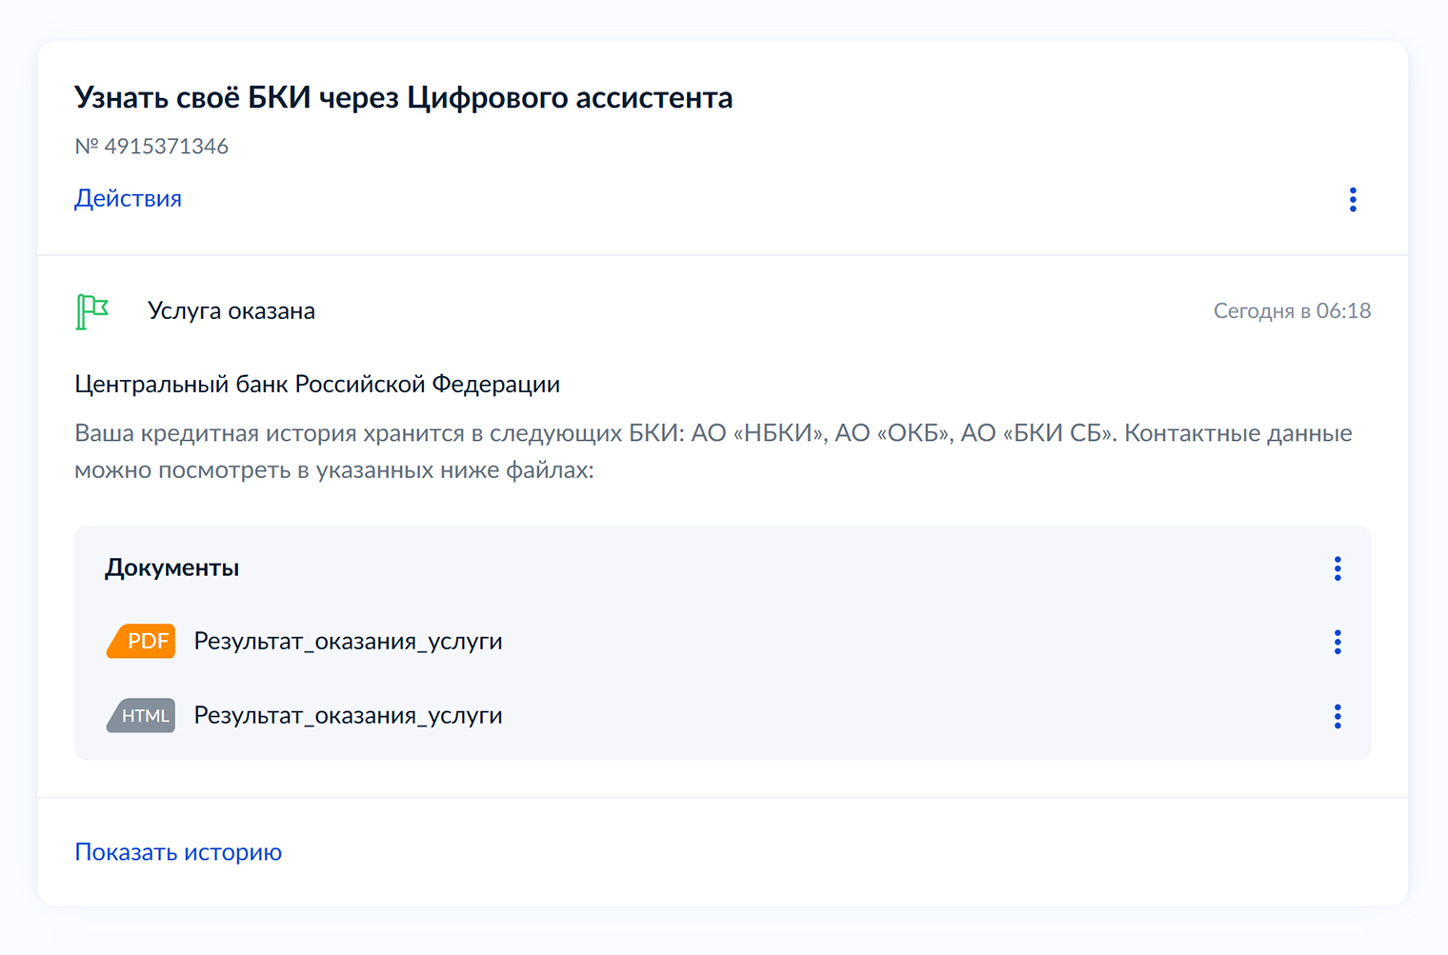Click the green flag status icon
The height and width of the screenshot is (955, 1448).
tap(92, 311)
